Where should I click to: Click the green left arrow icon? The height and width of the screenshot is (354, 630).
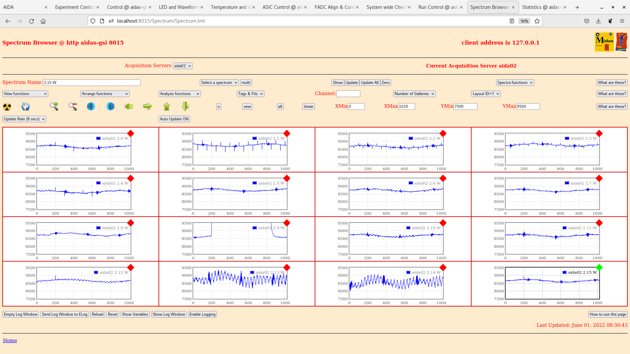pos(129,107)
